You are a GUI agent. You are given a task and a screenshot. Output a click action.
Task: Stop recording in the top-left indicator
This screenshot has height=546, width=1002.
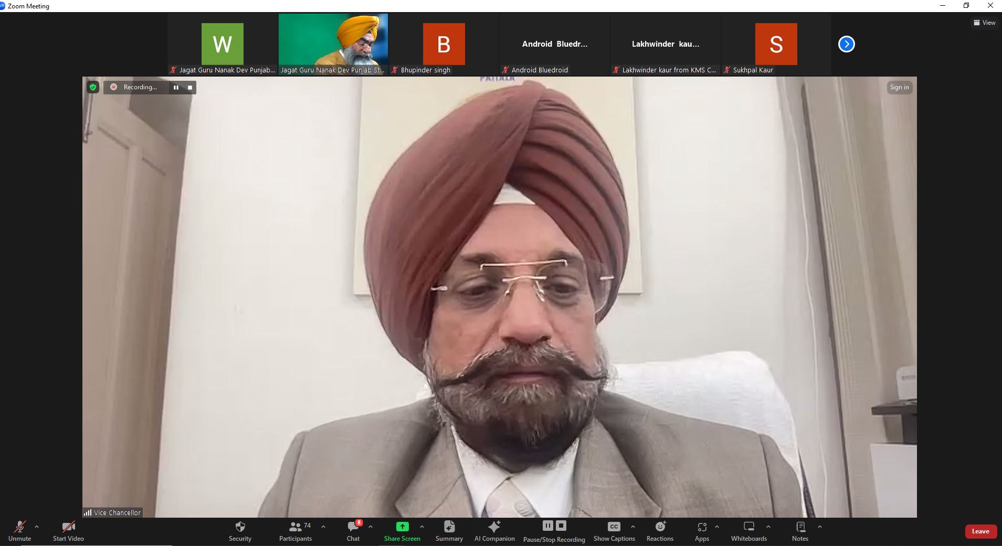(x=190, y=88)
